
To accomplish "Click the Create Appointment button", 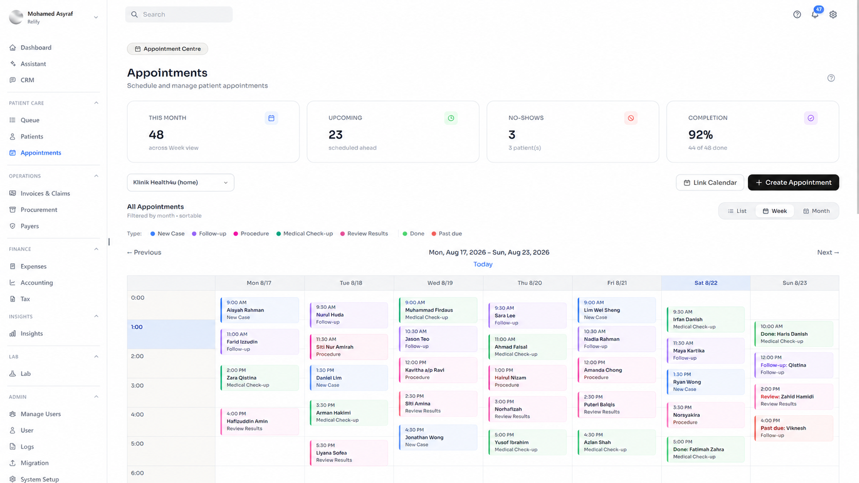I will pyautogui.click(x=793, y=183).
